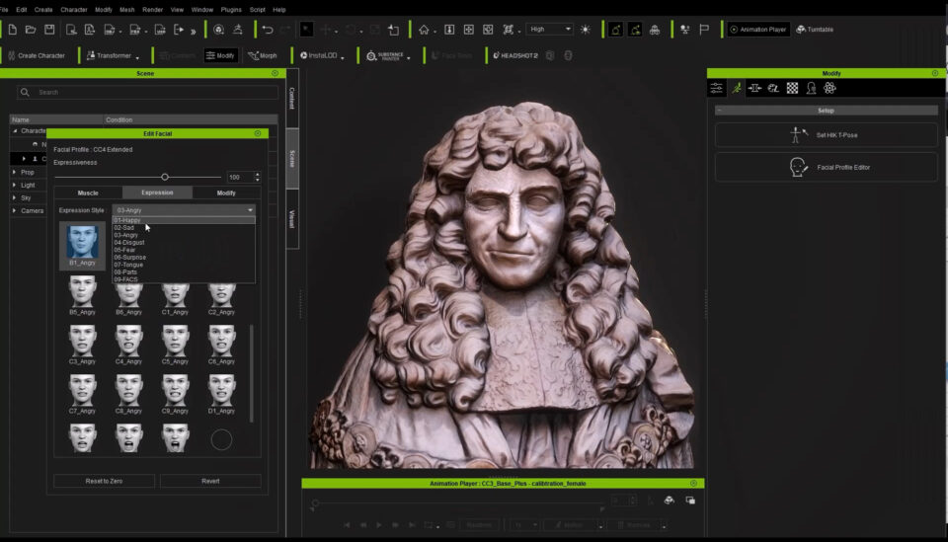Select the checkerboard texture icon in Modify panel

point(792,88)
